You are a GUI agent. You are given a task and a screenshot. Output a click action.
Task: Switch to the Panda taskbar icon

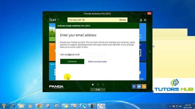101,106
